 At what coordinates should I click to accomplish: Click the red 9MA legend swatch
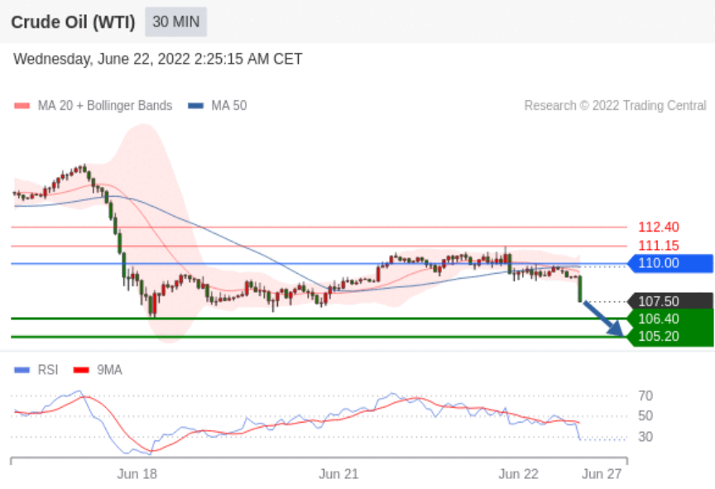pos(81,370)
